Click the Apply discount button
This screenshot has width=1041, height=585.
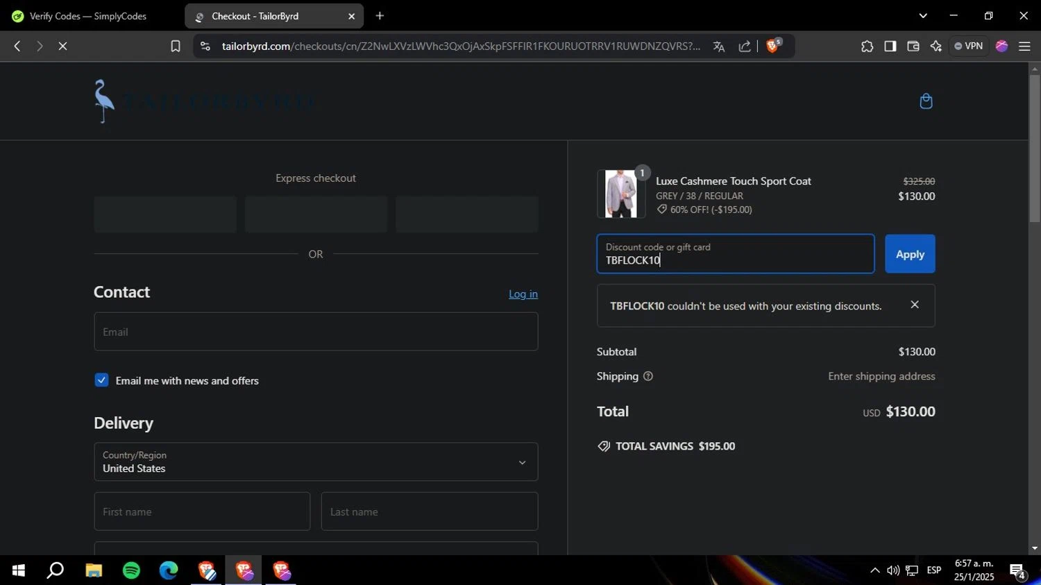point(910,254)
